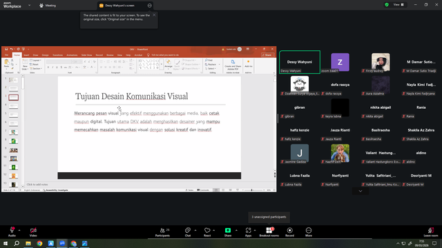442x248 pixels.
Task: Switch to Normal view in status bar
Action: click(216, 190)
